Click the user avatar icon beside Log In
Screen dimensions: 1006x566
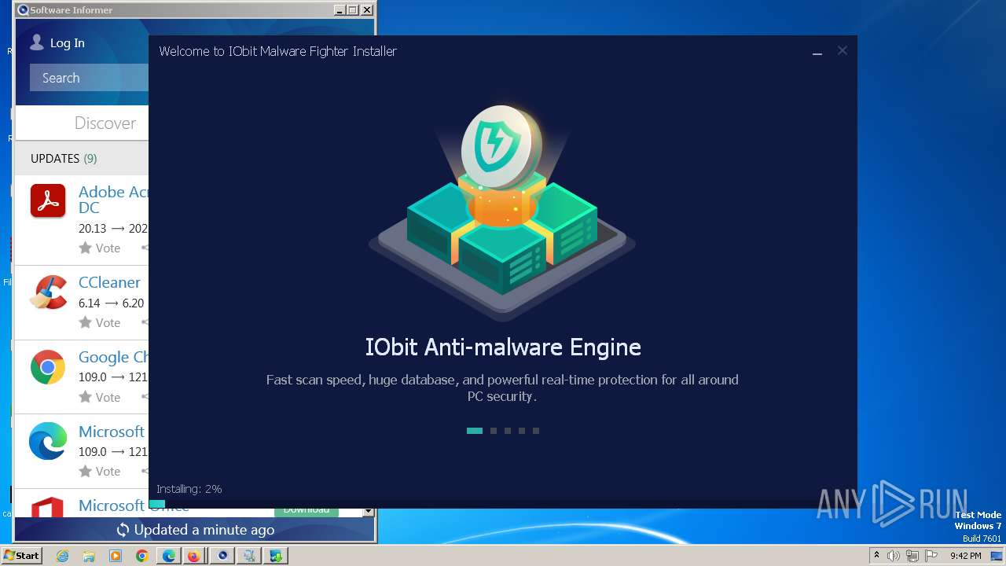coord(37,42)
